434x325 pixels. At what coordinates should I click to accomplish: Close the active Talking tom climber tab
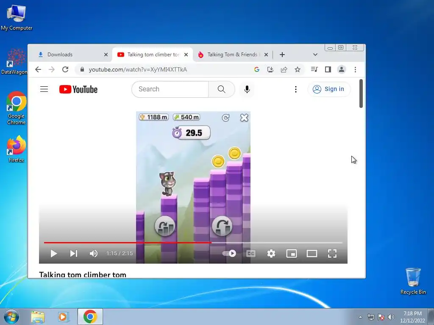186,55
